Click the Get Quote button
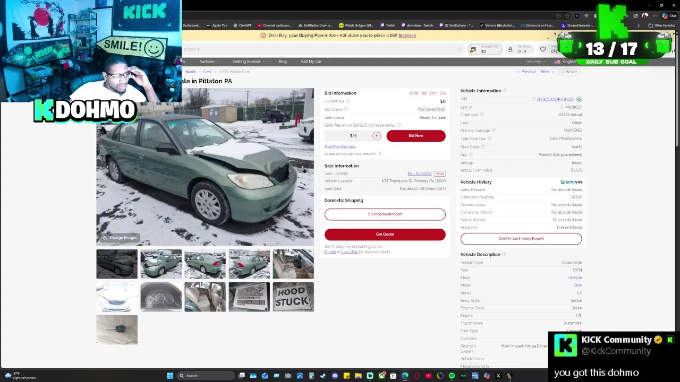This screenshot has width=680, height=382. [385, 234]
